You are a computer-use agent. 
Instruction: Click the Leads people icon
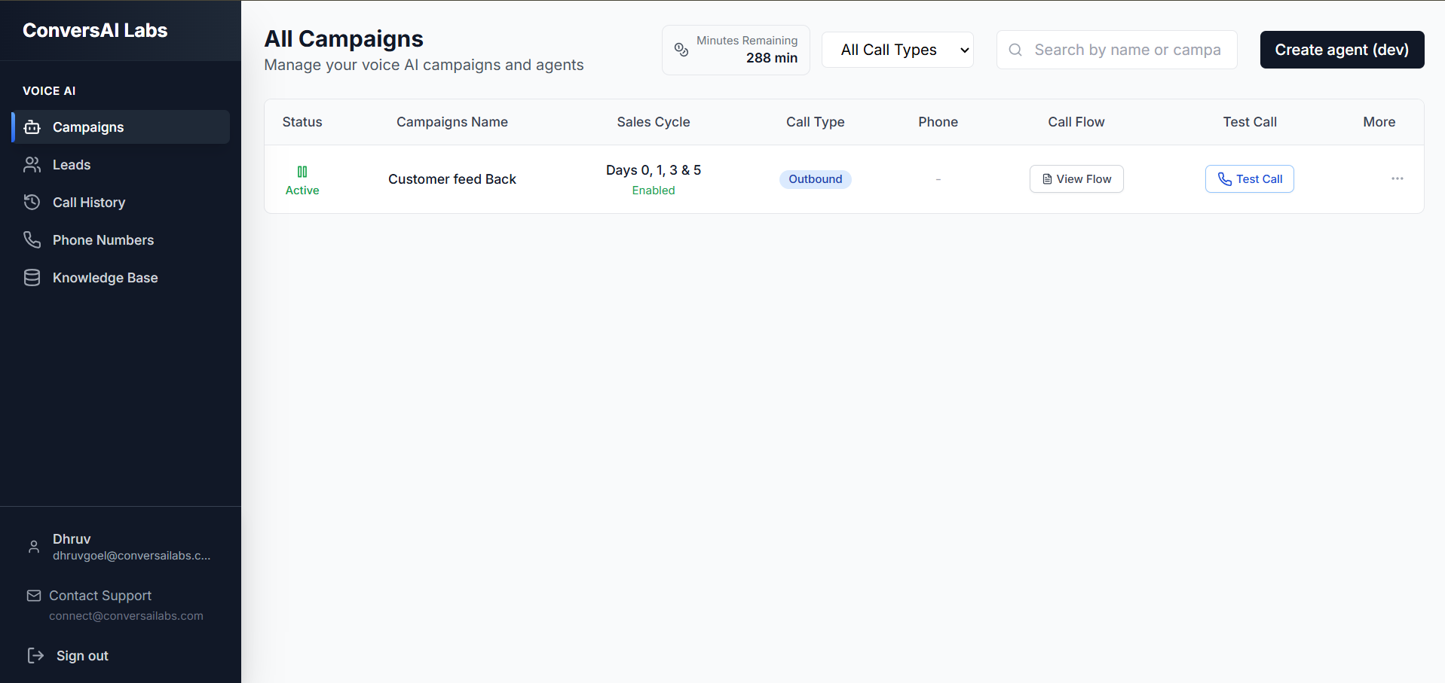pos(32,165)
